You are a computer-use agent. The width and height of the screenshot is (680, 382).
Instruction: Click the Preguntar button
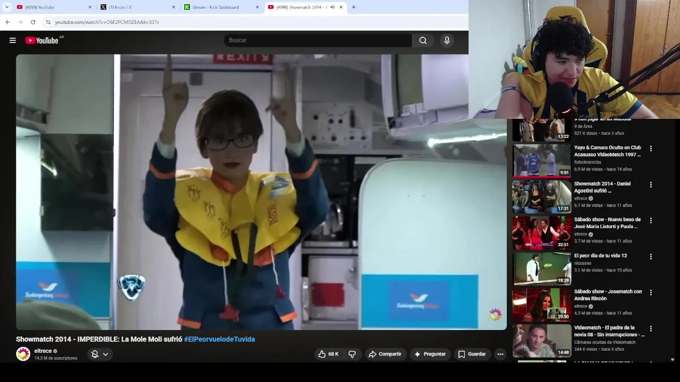pos(430,354)
